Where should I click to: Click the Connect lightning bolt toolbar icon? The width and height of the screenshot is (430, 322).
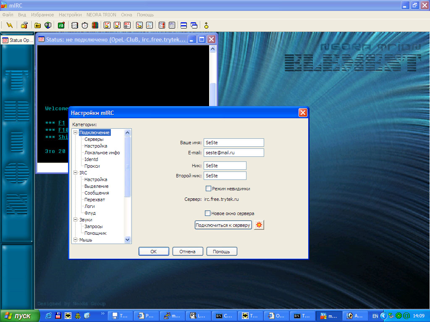[x=10, y=25]
